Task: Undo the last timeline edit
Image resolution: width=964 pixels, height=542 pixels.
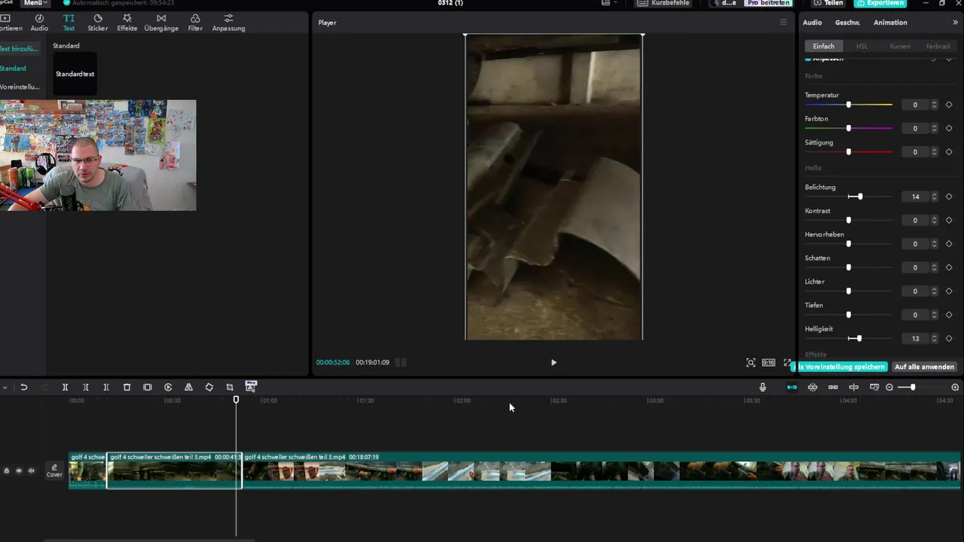Action: [x=24, y=387]
